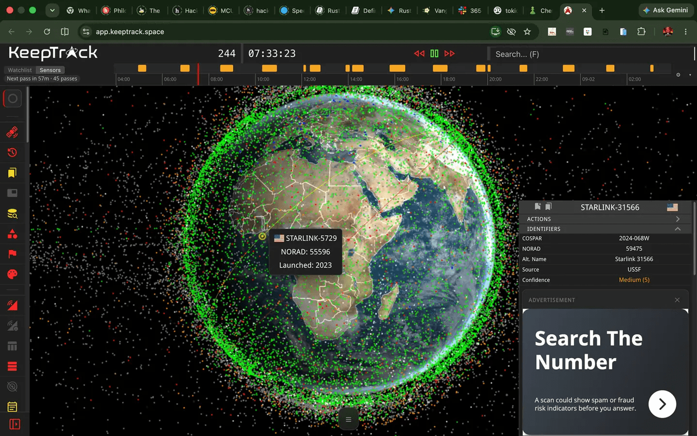The height and width of the screenshot is (436, 697).
Task: Open the red sensor signal triangle icon
Action: [x=12, y=305]
